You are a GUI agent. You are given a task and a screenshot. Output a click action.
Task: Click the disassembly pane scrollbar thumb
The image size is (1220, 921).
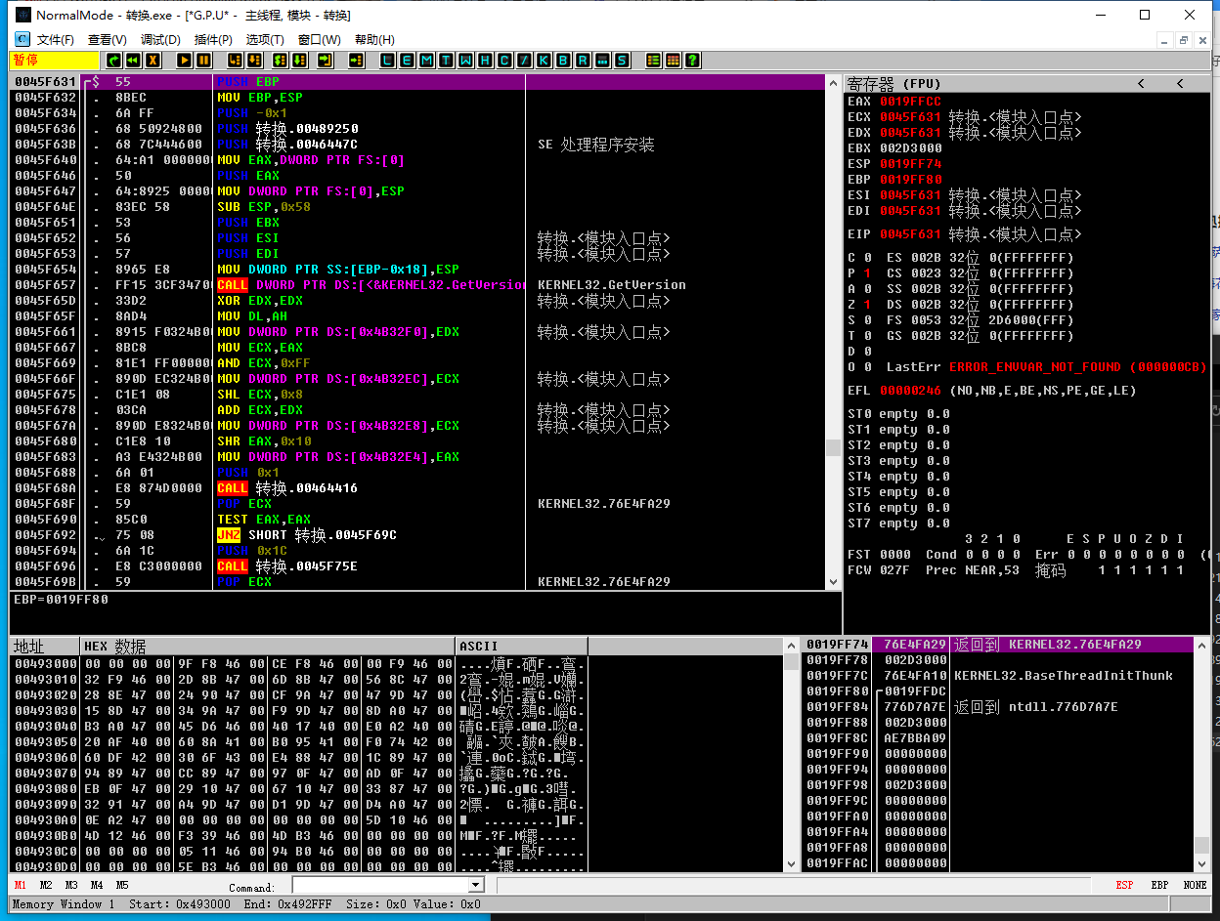pyautogui.click(x=833, y=447)
